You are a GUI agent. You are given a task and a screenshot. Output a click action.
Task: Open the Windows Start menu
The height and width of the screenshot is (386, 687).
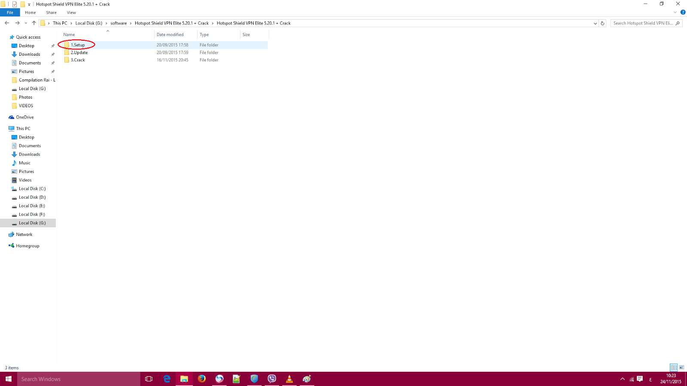point(9,379)
